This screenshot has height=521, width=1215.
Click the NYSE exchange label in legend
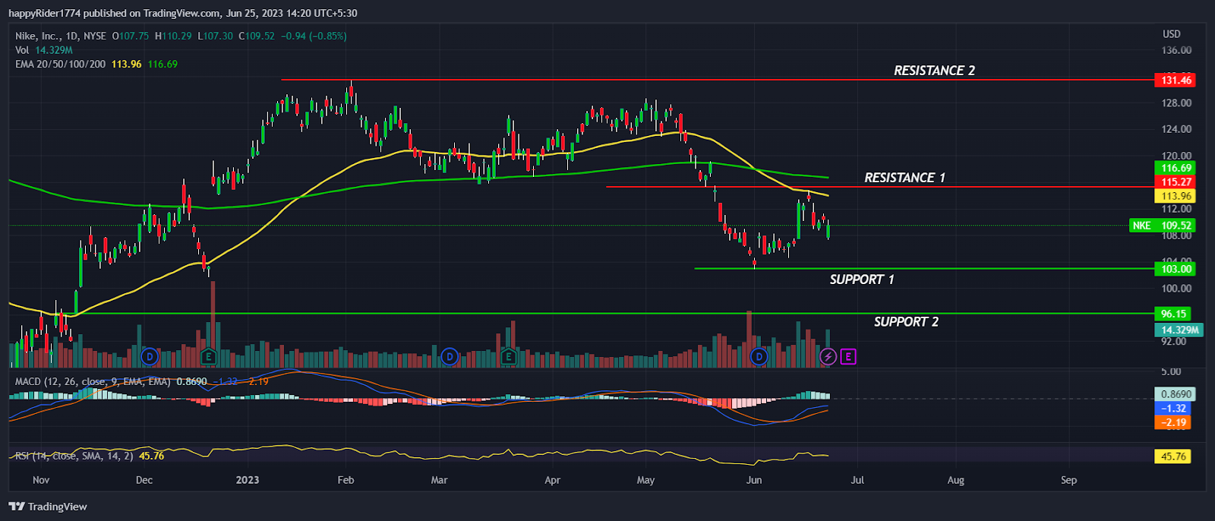[95, 36]
